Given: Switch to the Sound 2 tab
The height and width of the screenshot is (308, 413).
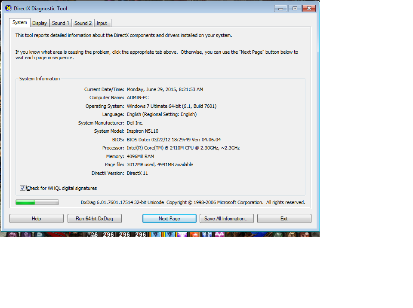Looking at the screenshot, I should [83, 23].
